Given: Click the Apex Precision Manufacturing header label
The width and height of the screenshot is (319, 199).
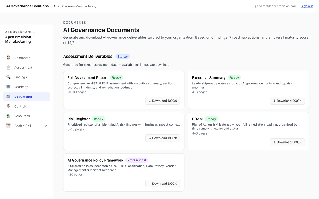Looking at the screenshot, I should click(x=75, y=6).
